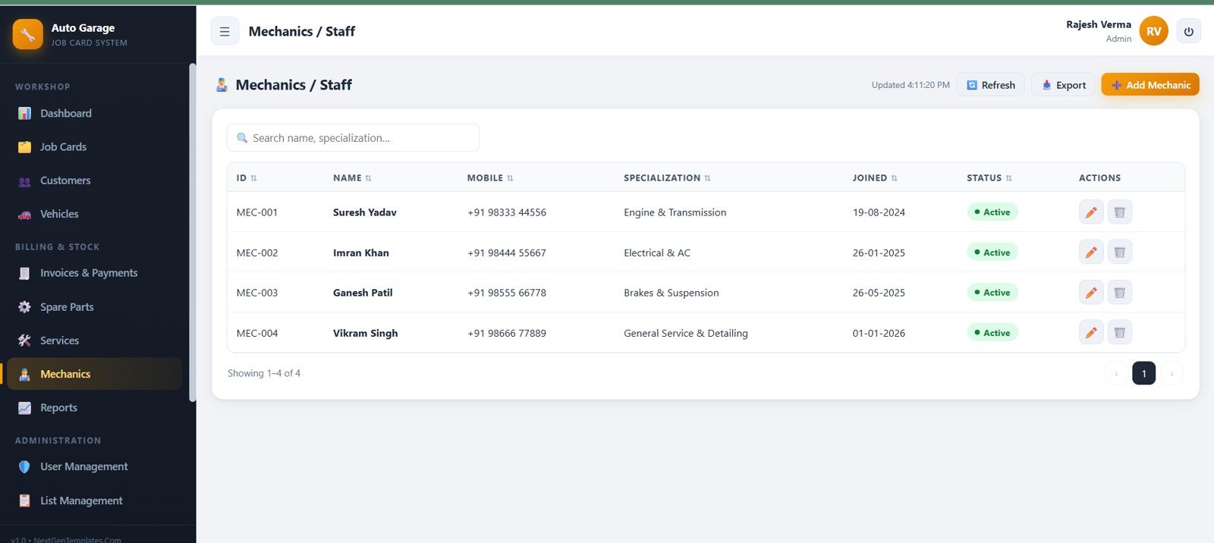Screen dimensions: 1214x543
Task: Open Invoices & Payments
Action: click(x=94, y=273)
